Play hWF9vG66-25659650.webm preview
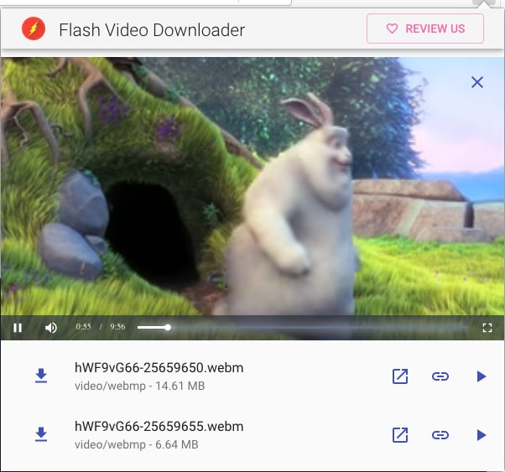Viewport: 505px width, 472px height. (482, 376)
